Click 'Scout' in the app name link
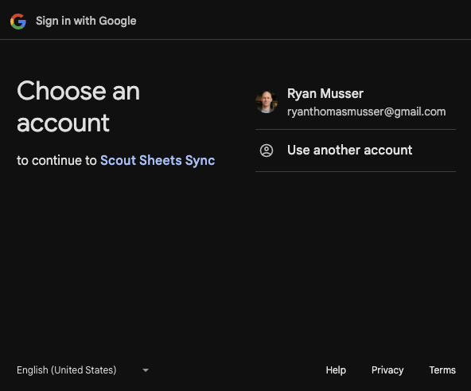Image resolution: width=471 pixels, height=391 pixels. pyautogui.click(x=118, y=160)
